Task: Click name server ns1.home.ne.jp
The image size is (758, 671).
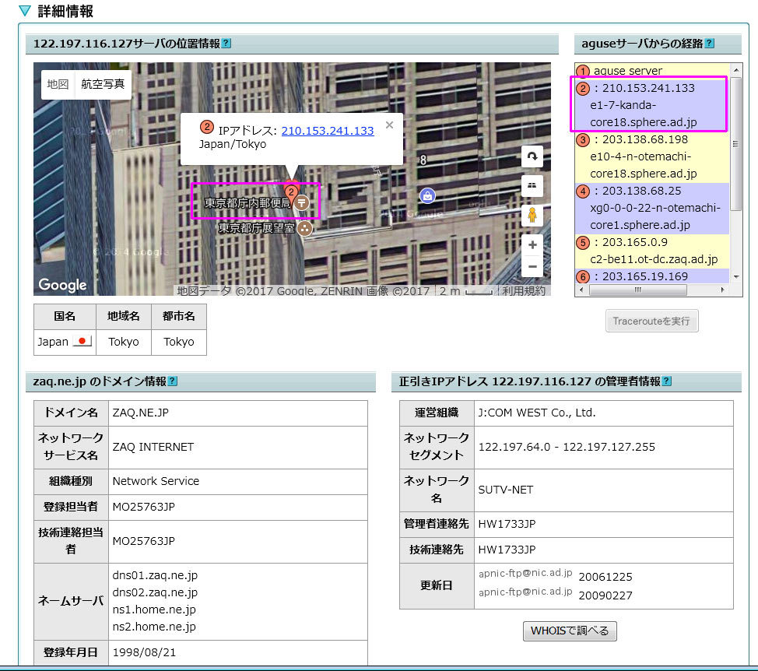Action: click(154, 610)
